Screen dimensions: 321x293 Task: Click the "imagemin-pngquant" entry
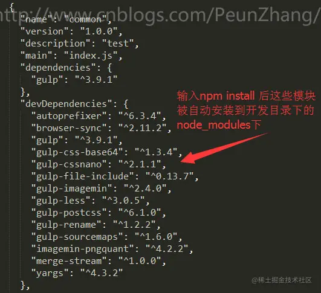point(112,249)
